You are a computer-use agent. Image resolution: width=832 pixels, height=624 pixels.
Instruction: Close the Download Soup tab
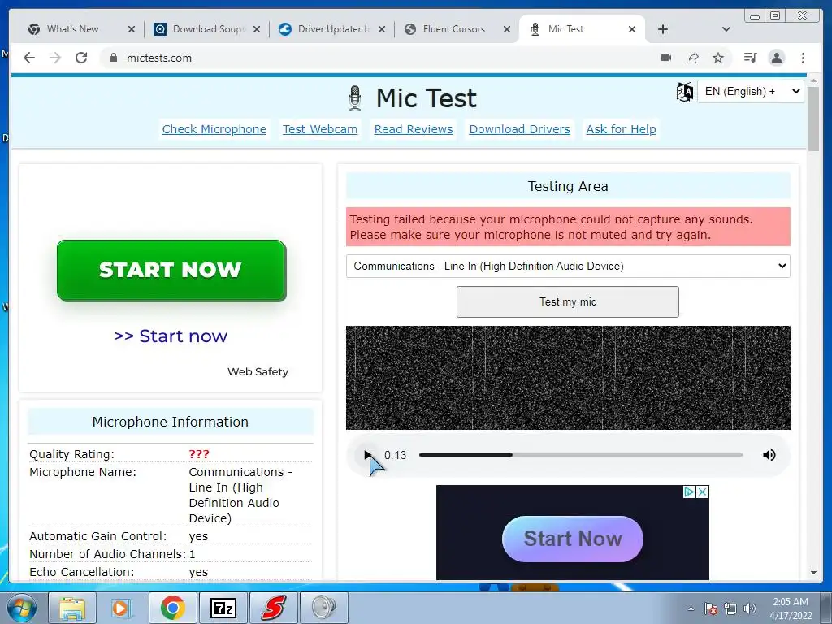pyautogui.click(x=257, y=29)
